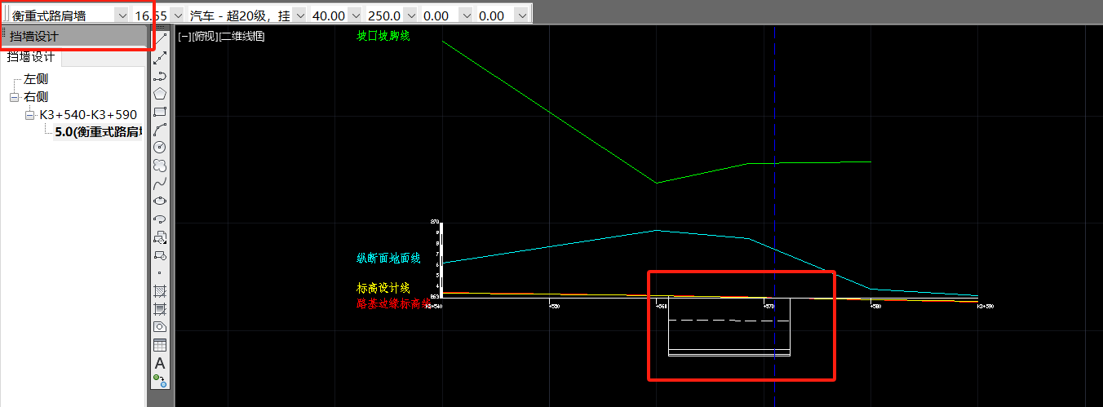
Task: Select the Spline curve tool
Action: 161,183
